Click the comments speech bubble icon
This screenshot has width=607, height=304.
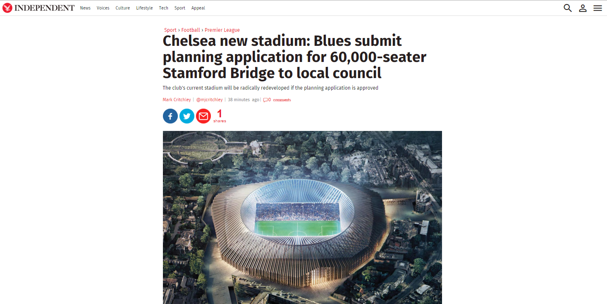[265, 100]
